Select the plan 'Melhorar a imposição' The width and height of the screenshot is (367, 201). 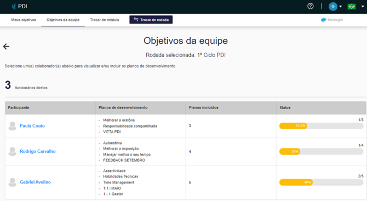[x=121, y=149]
